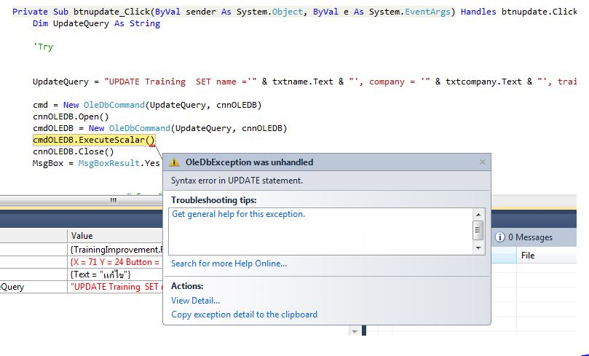Click the Value column header in Locals
This screenshot has height=356, width=589.
(82, 236)
